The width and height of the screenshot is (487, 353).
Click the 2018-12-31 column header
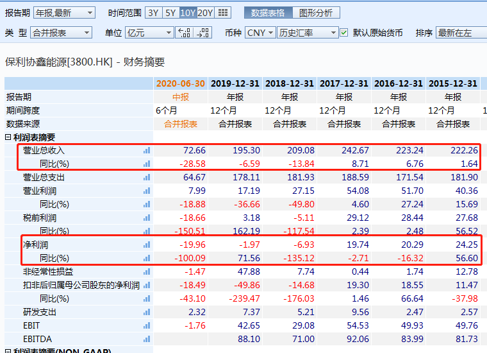[x=290, y=83]
